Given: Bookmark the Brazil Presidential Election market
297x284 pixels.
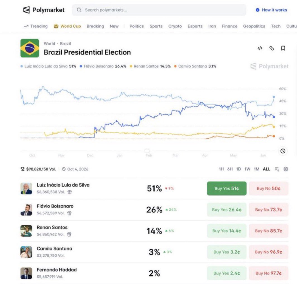Looking at the screenshot, I should pos(283,48).
